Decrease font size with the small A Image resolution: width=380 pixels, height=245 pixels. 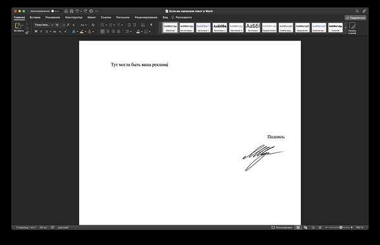(73, 25)
